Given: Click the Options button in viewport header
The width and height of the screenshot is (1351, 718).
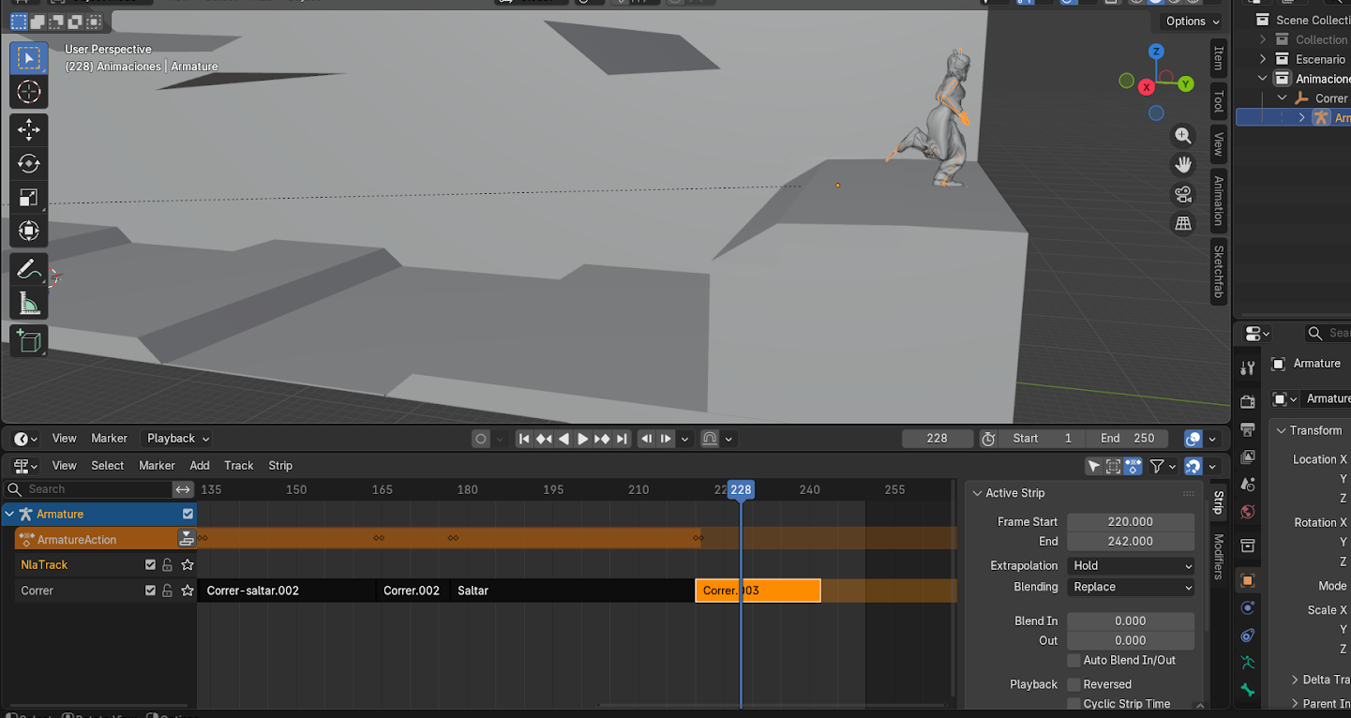Looking at the screenshot, I should 1193,22.
